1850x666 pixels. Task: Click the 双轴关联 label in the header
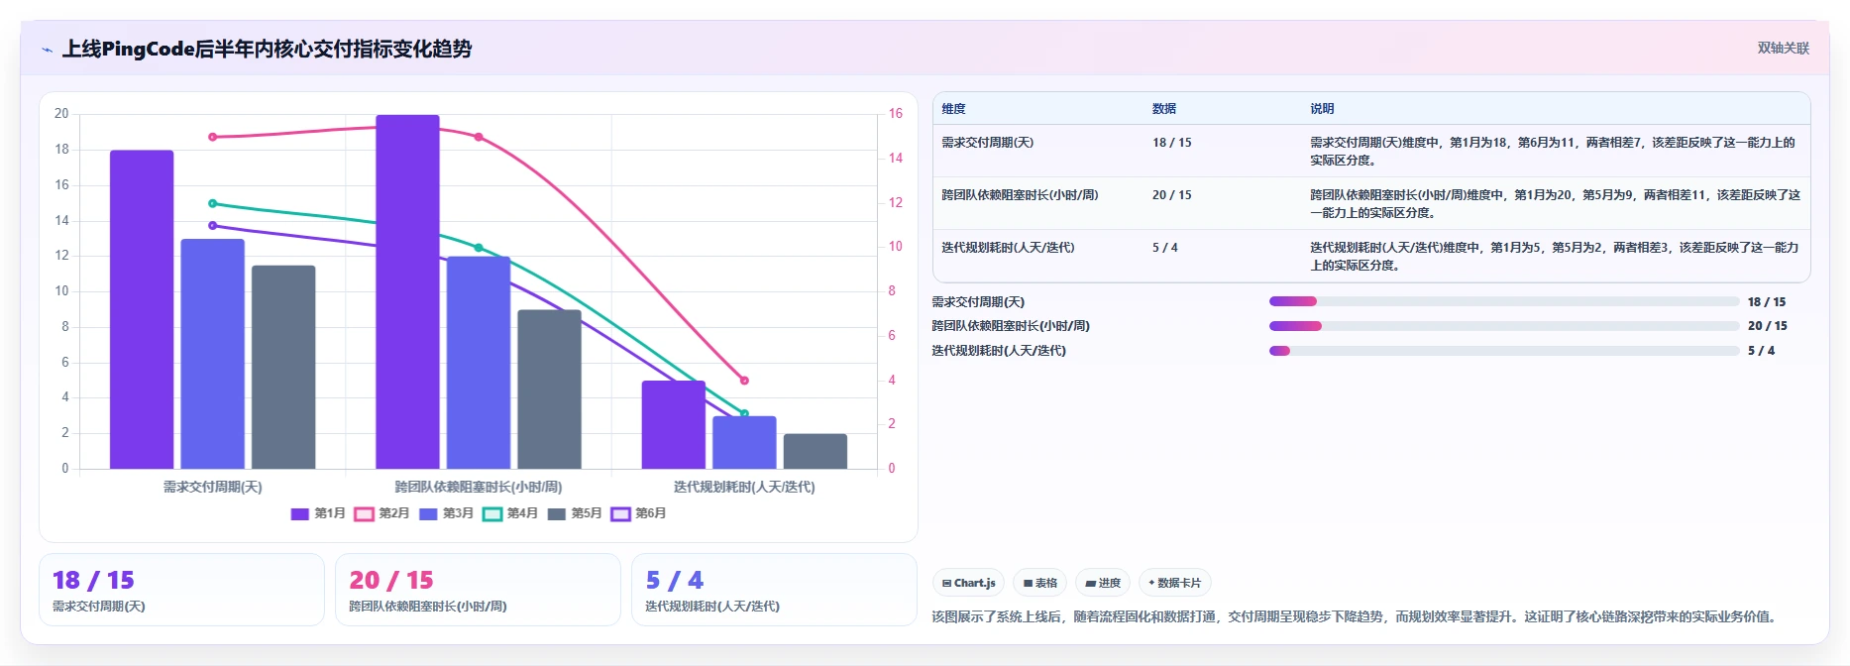[x=1784, y=48]
